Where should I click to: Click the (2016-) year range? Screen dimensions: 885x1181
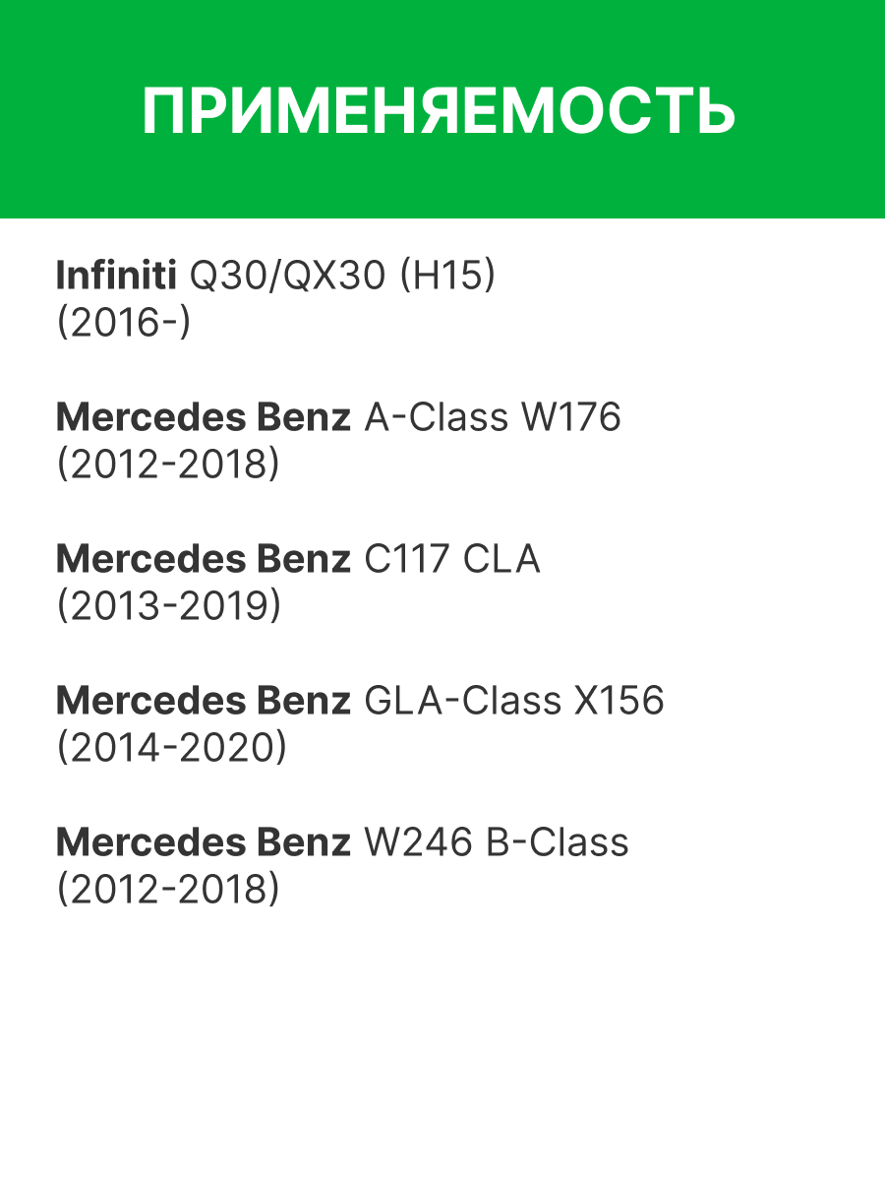point(123,323)
